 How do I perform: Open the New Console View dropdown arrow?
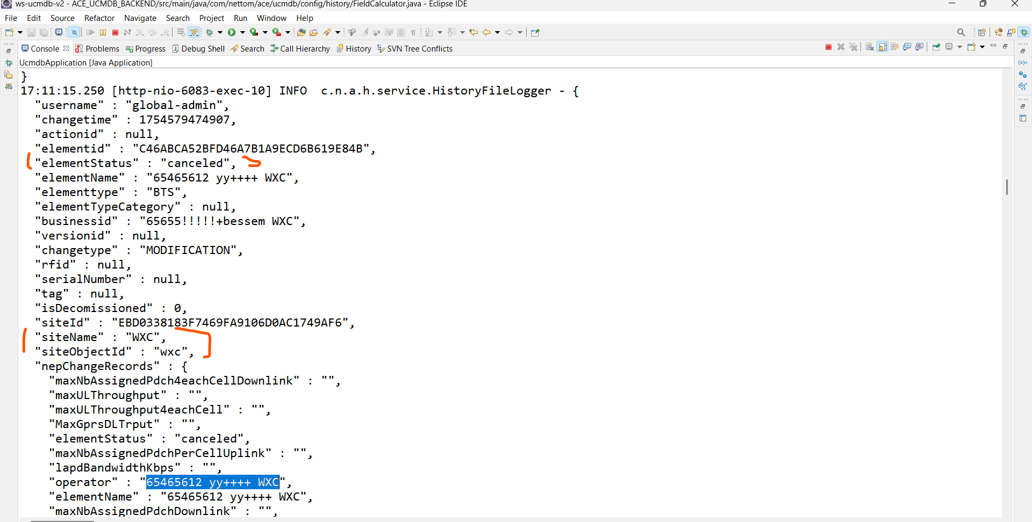[x=982, y=47]
